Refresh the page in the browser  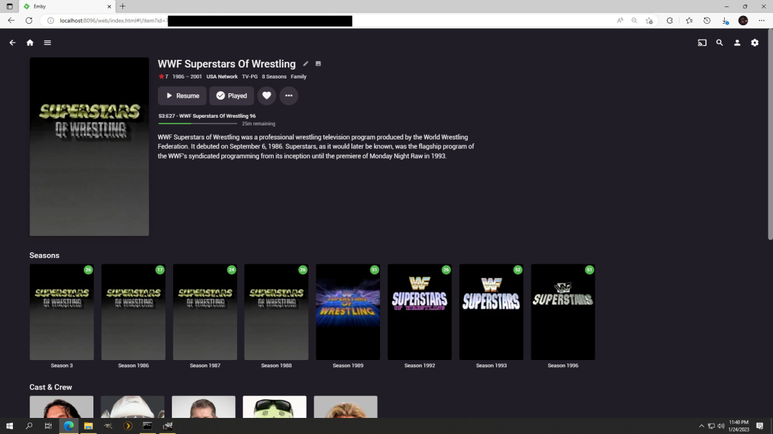[x=29, y=21]
